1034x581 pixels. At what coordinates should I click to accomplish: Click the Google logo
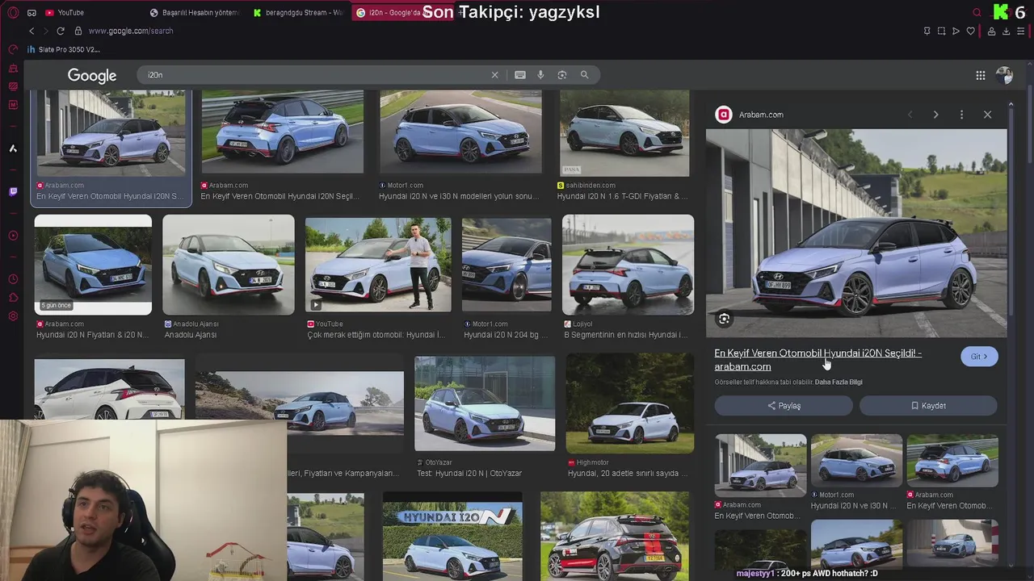[92, 75]
